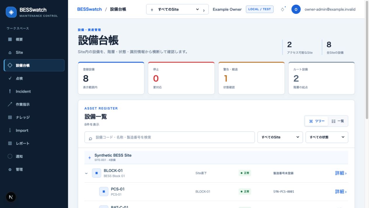Click the 正常 status badge for BLOCK-01
This screenshot has height=208, width=369.
coord(245,173)
